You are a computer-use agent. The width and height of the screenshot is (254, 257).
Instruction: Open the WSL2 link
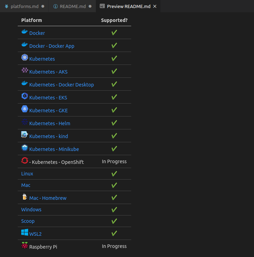pos(35,234)
